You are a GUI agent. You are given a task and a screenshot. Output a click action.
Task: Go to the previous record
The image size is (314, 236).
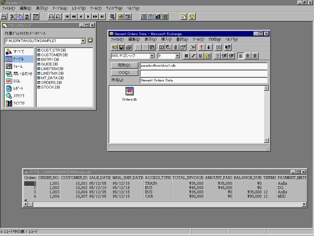pos(81,17)
